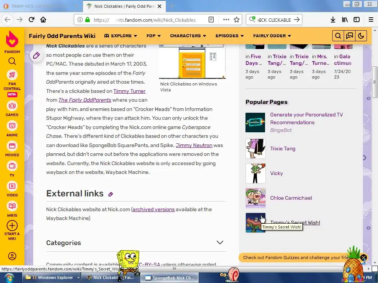Image resolution: width=378 pixels, height=283 pixels.
Task: Open the Wikis section in sidebar
Action: pos(12,210)
